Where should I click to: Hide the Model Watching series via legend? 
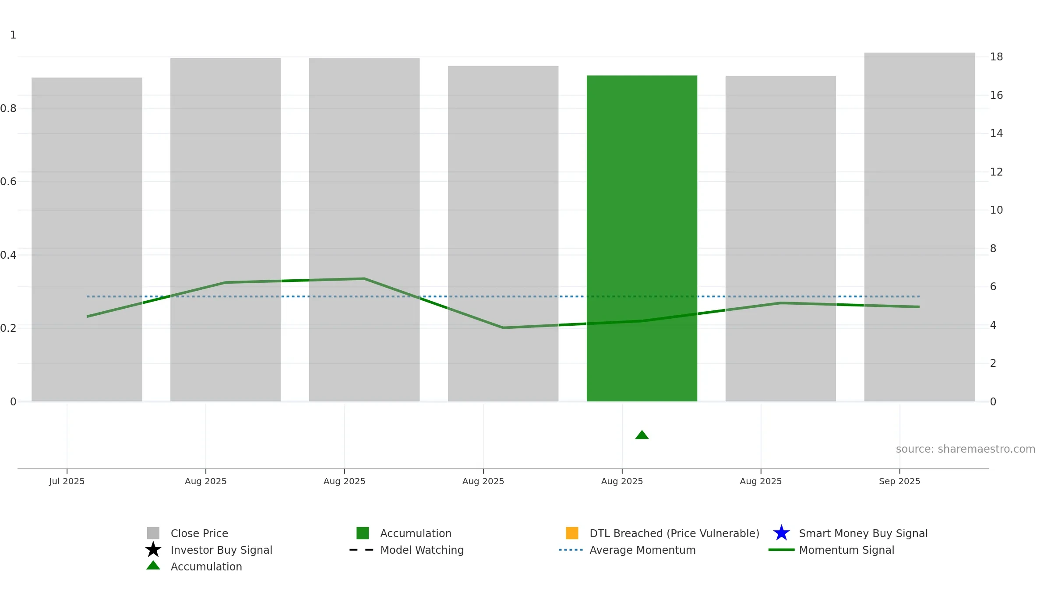click(x=422, y=550)
